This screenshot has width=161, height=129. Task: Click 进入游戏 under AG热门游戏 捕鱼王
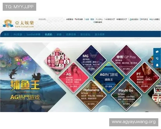[x=109, y=86]
